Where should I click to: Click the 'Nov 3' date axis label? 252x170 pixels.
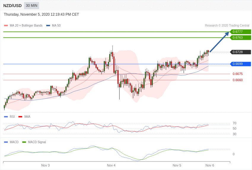pos(45,165)
